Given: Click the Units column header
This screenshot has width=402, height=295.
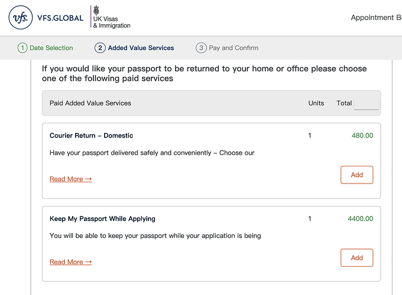Looking at the screenshot, I should [x=316, y=103].
